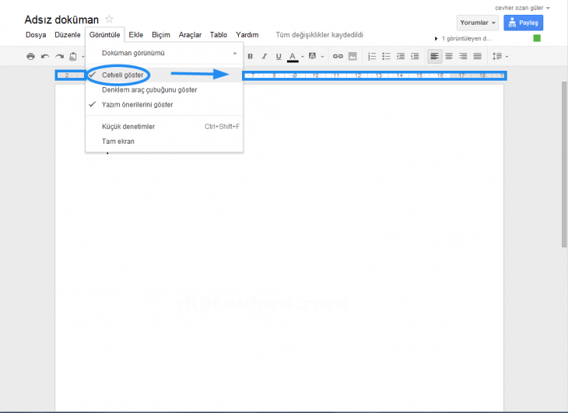Viewport: 568px width, 413px height.
Task: Open the Ekle menu
Action: pyautogui.click(x=136, y=35)
